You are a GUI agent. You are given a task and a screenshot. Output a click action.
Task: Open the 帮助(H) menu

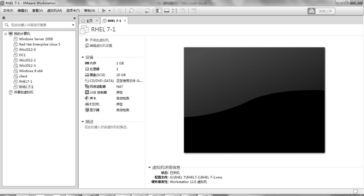pyautogui.click(x=90, y=11)
